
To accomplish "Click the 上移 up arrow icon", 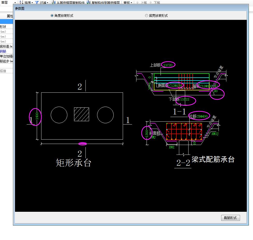I will point(138,3).
